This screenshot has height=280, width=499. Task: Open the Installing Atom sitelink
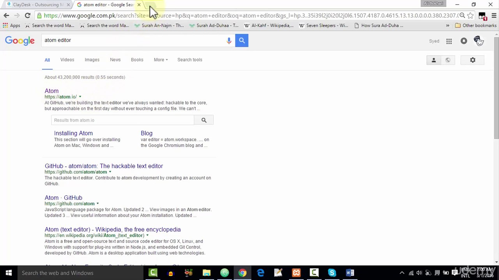[x=73, y=133]
